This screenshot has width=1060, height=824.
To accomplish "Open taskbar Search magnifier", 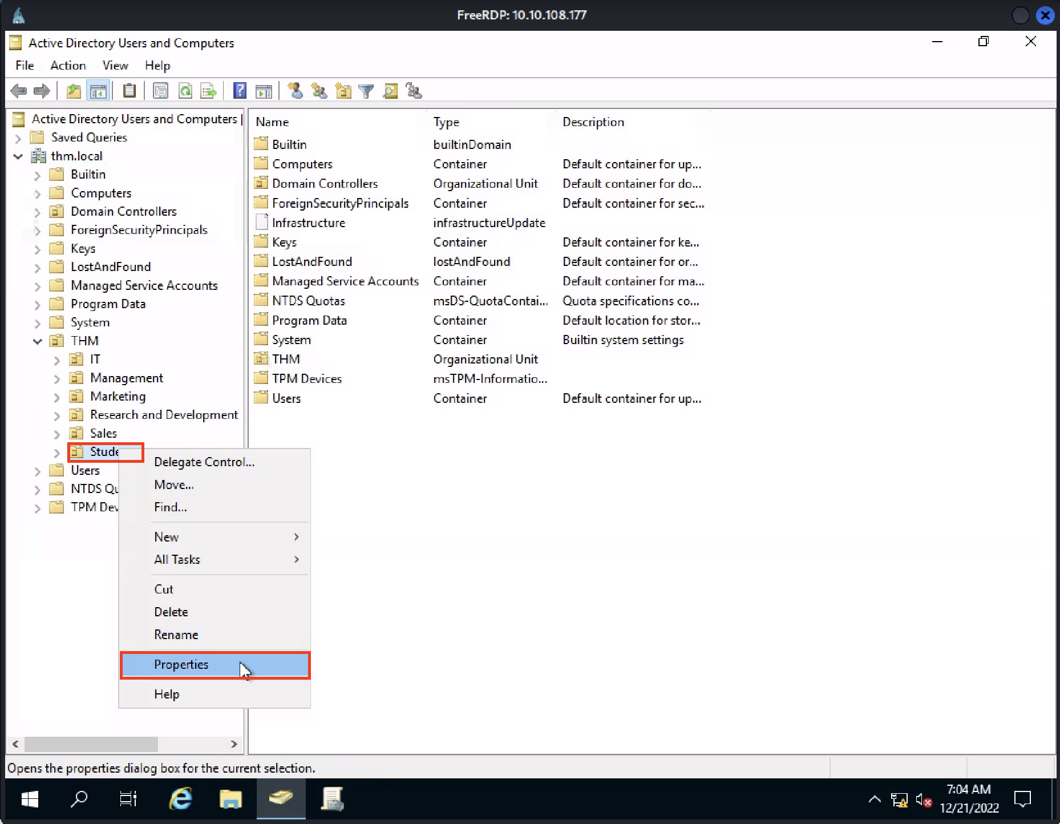I will click(x=79, y=799).
